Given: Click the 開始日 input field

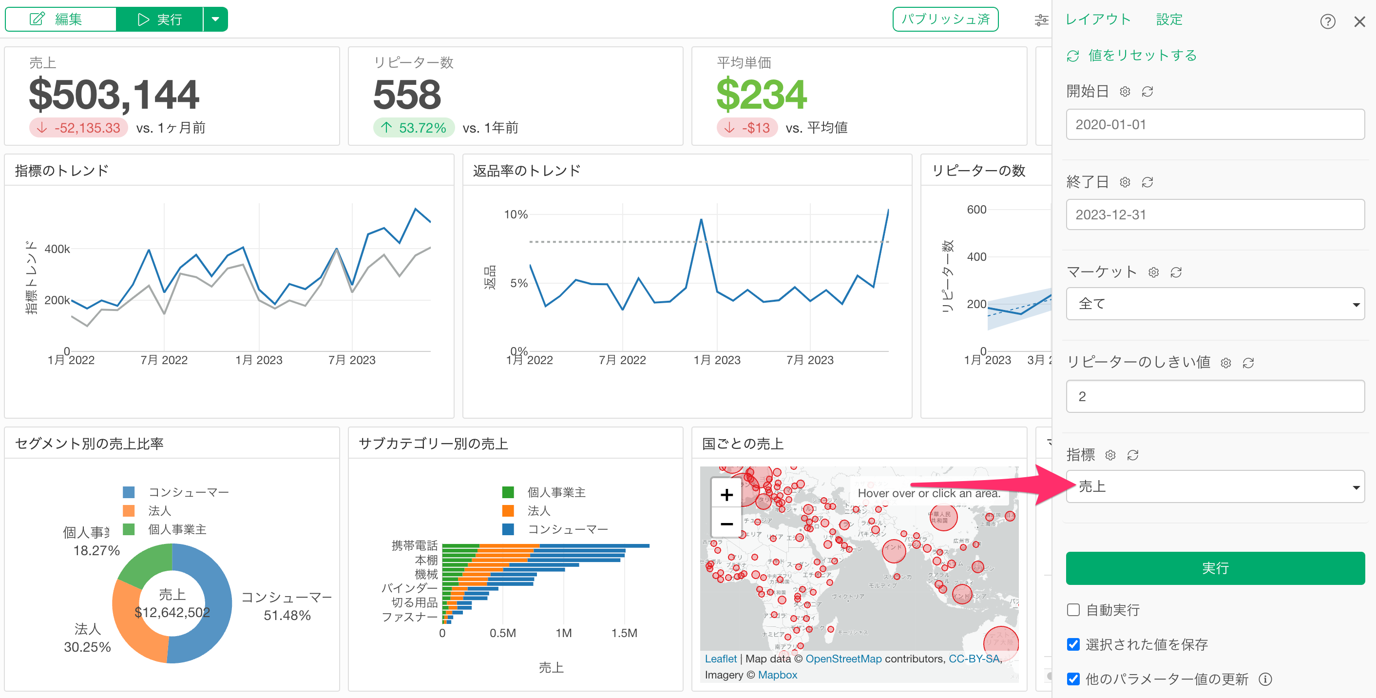Looking at the screenshot, I should (1215, 124).
